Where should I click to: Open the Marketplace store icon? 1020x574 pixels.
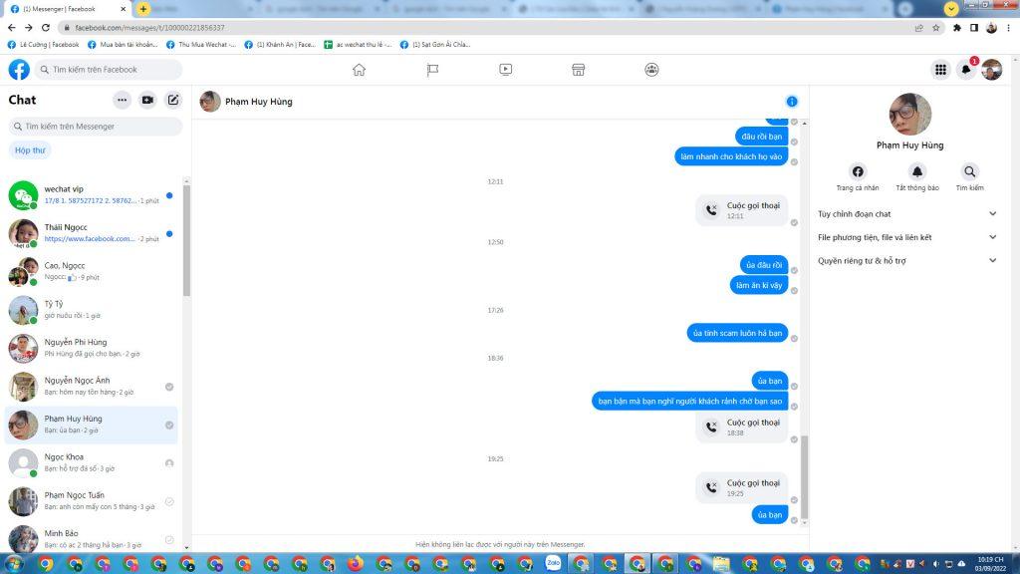pyautogui.click(x=578, y=70)
